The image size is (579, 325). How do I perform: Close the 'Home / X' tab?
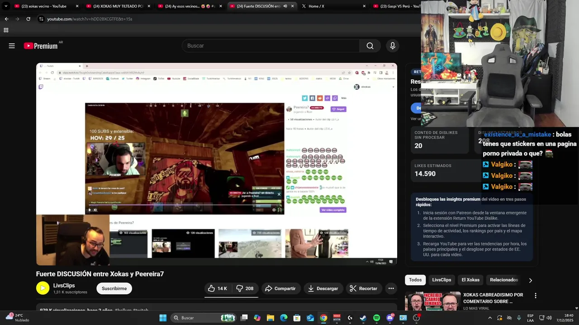click(x=364, y=6)
